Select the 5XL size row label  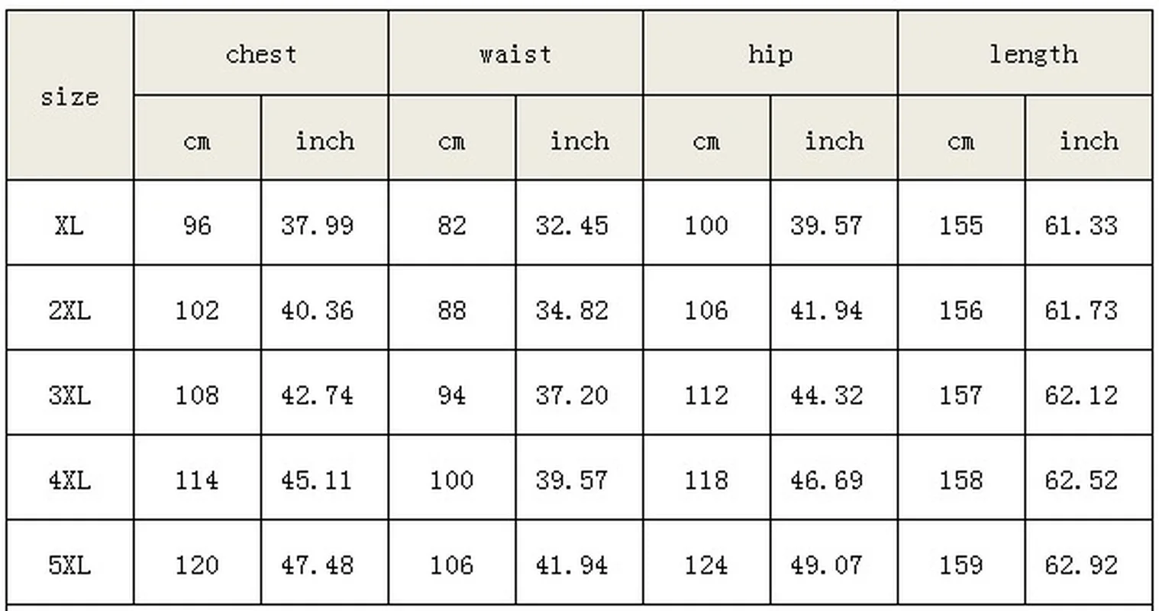tap(70, 563)
